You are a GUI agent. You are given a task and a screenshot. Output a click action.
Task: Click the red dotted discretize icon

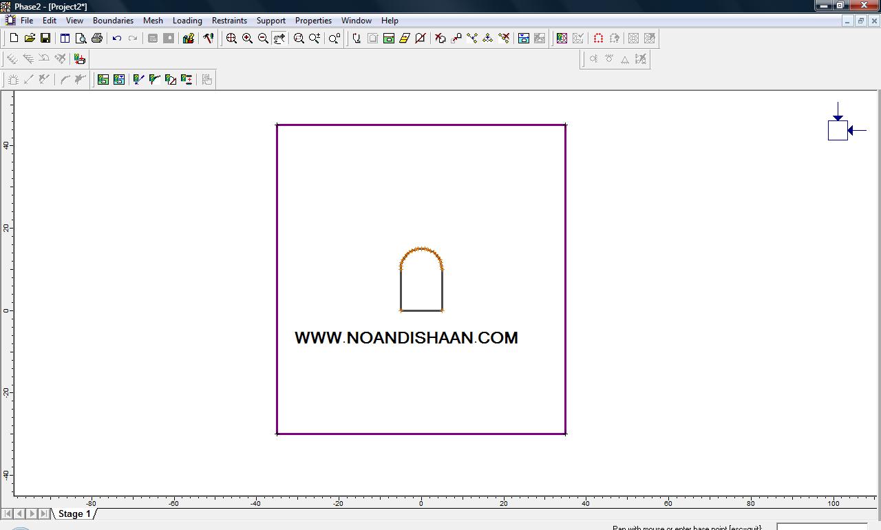coord(598,39)
